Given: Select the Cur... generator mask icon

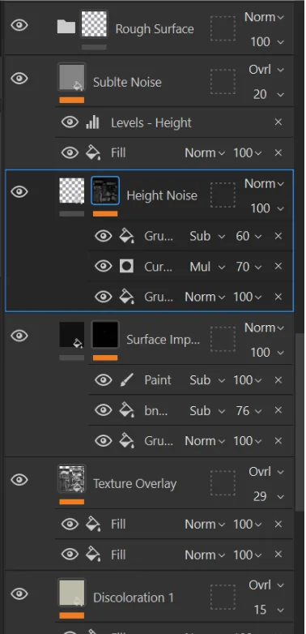Looking at the screenshot, I should [x=126, y=266].
